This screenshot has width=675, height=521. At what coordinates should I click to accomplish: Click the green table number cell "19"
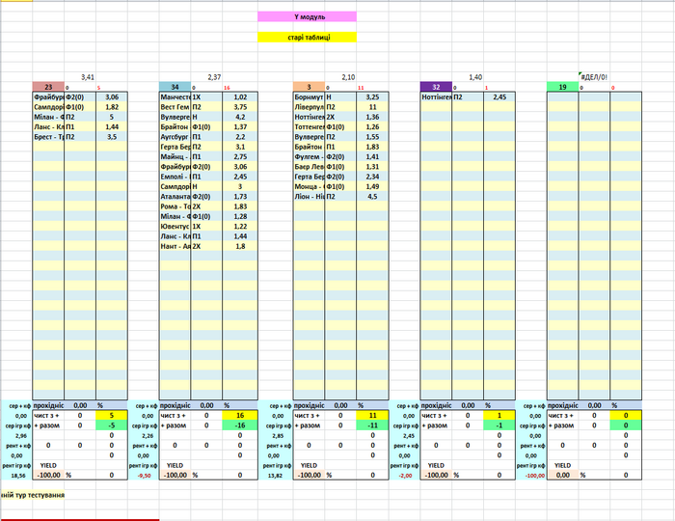562,87
